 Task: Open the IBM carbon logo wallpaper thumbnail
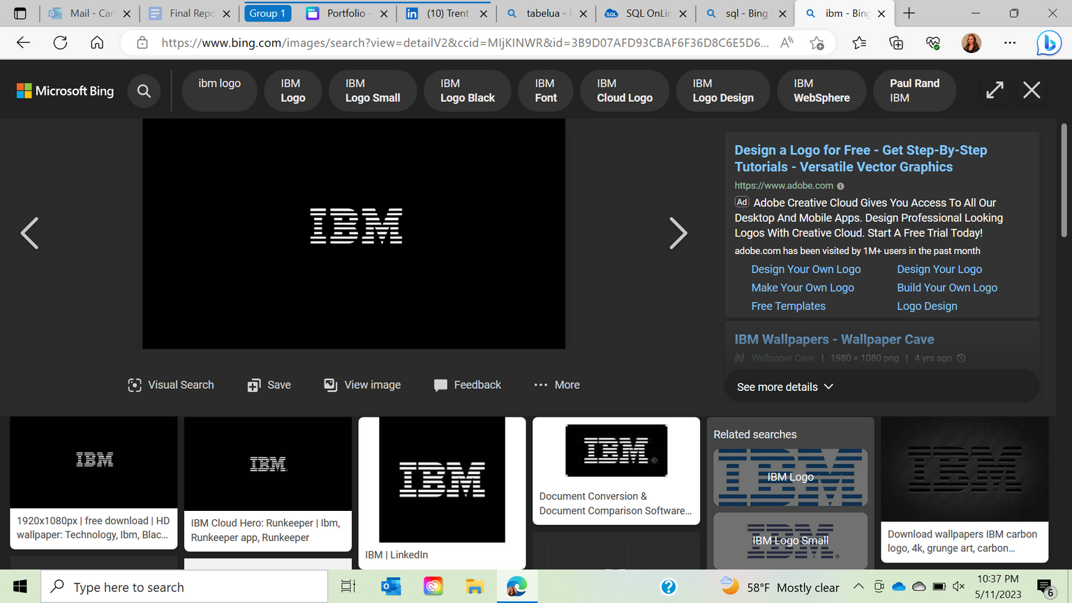pyautogui.click(x=965, y=489)
